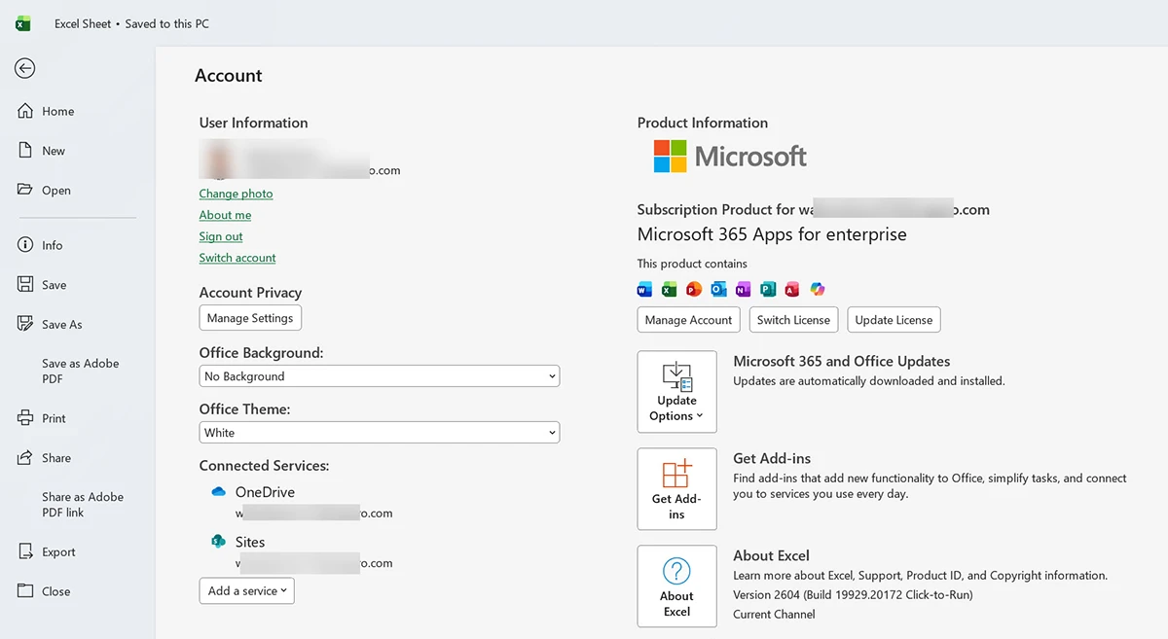Click the Switch account link
Viewport: 1168px width, 639px height.
[x=237, y=258]
